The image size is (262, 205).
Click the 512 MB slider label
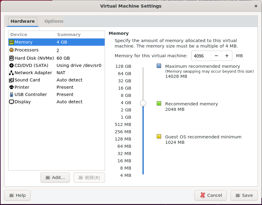[x=123, y=124]
